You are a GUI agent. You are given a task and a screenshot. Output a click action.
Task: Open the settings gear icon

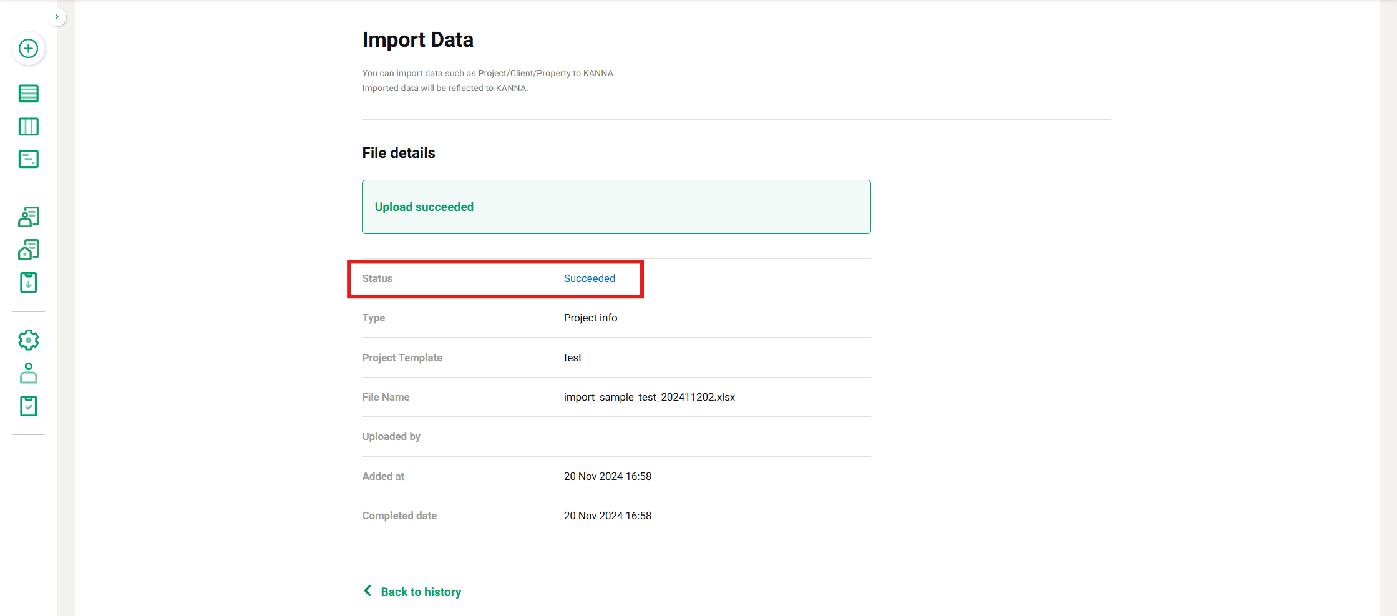point(29,340)
